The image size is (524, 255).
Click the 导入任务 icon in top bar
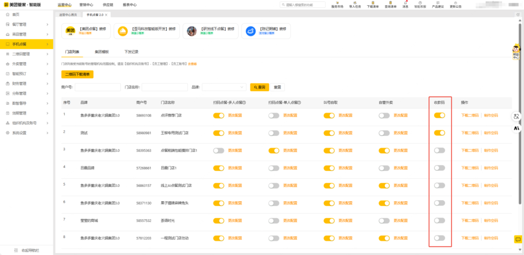tap(355, 3)
